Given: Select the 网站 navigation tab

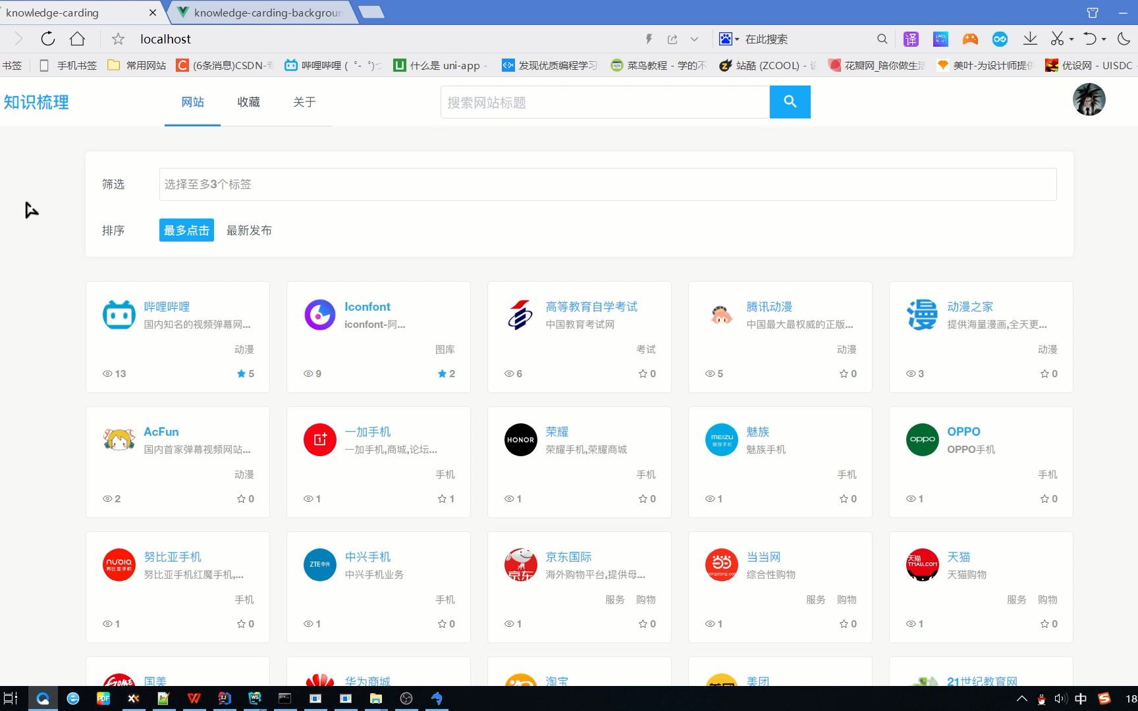Looking at the screenshot, I should (192, 102).
